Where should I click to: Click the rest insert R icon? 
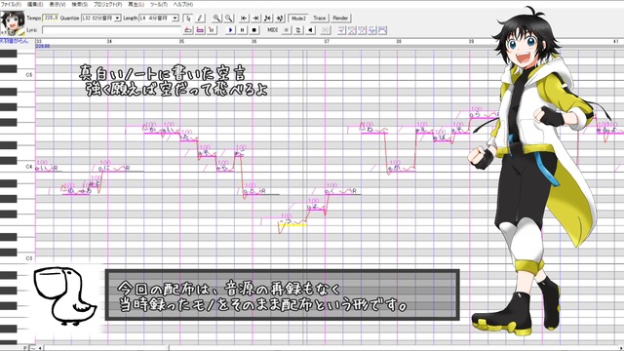[x=212, y=30]
